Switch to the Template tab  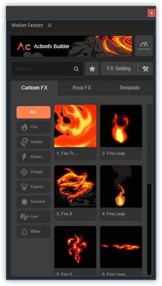129,88
